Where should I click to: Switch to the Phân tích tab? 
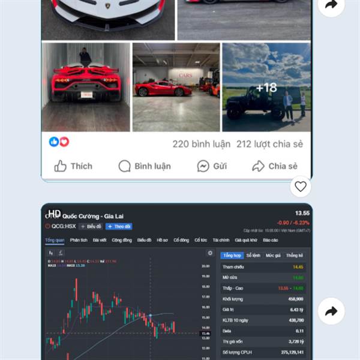click(x=79, y=240)
